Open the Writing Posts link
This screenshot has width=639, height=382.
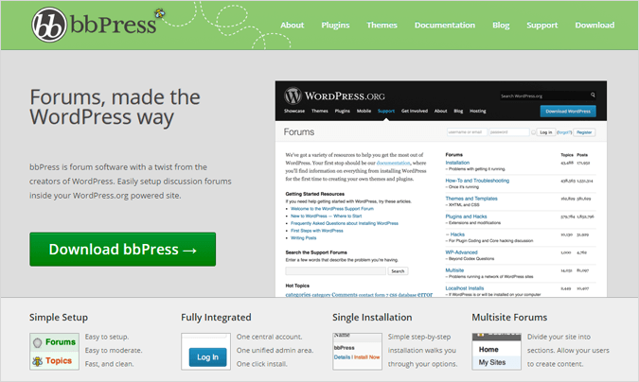(304, 238)
